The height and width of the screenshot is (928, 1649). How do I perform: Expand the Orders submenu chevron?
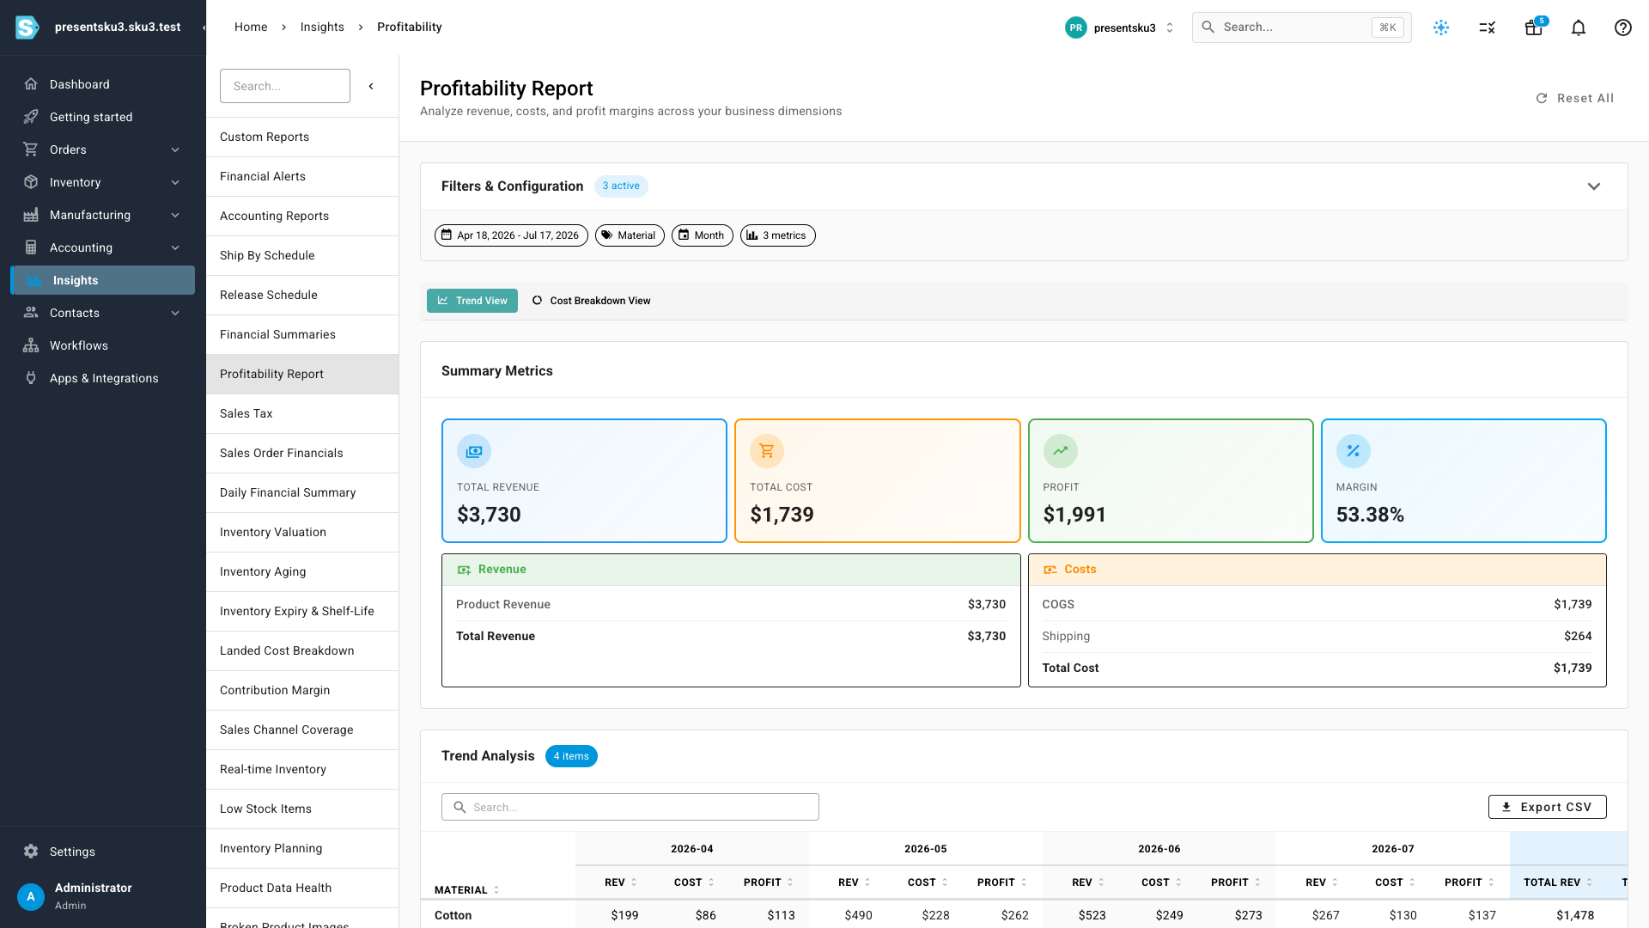[x=175, y=150]
